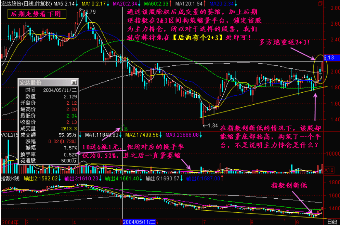Open the VOL2 indicator label options
The height and width of the screenshot is (225, 340).
pos(6,135)
